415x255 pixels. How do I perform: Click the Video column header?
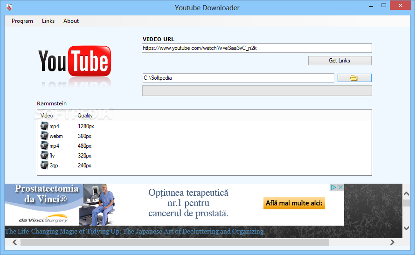coord(47,116)
